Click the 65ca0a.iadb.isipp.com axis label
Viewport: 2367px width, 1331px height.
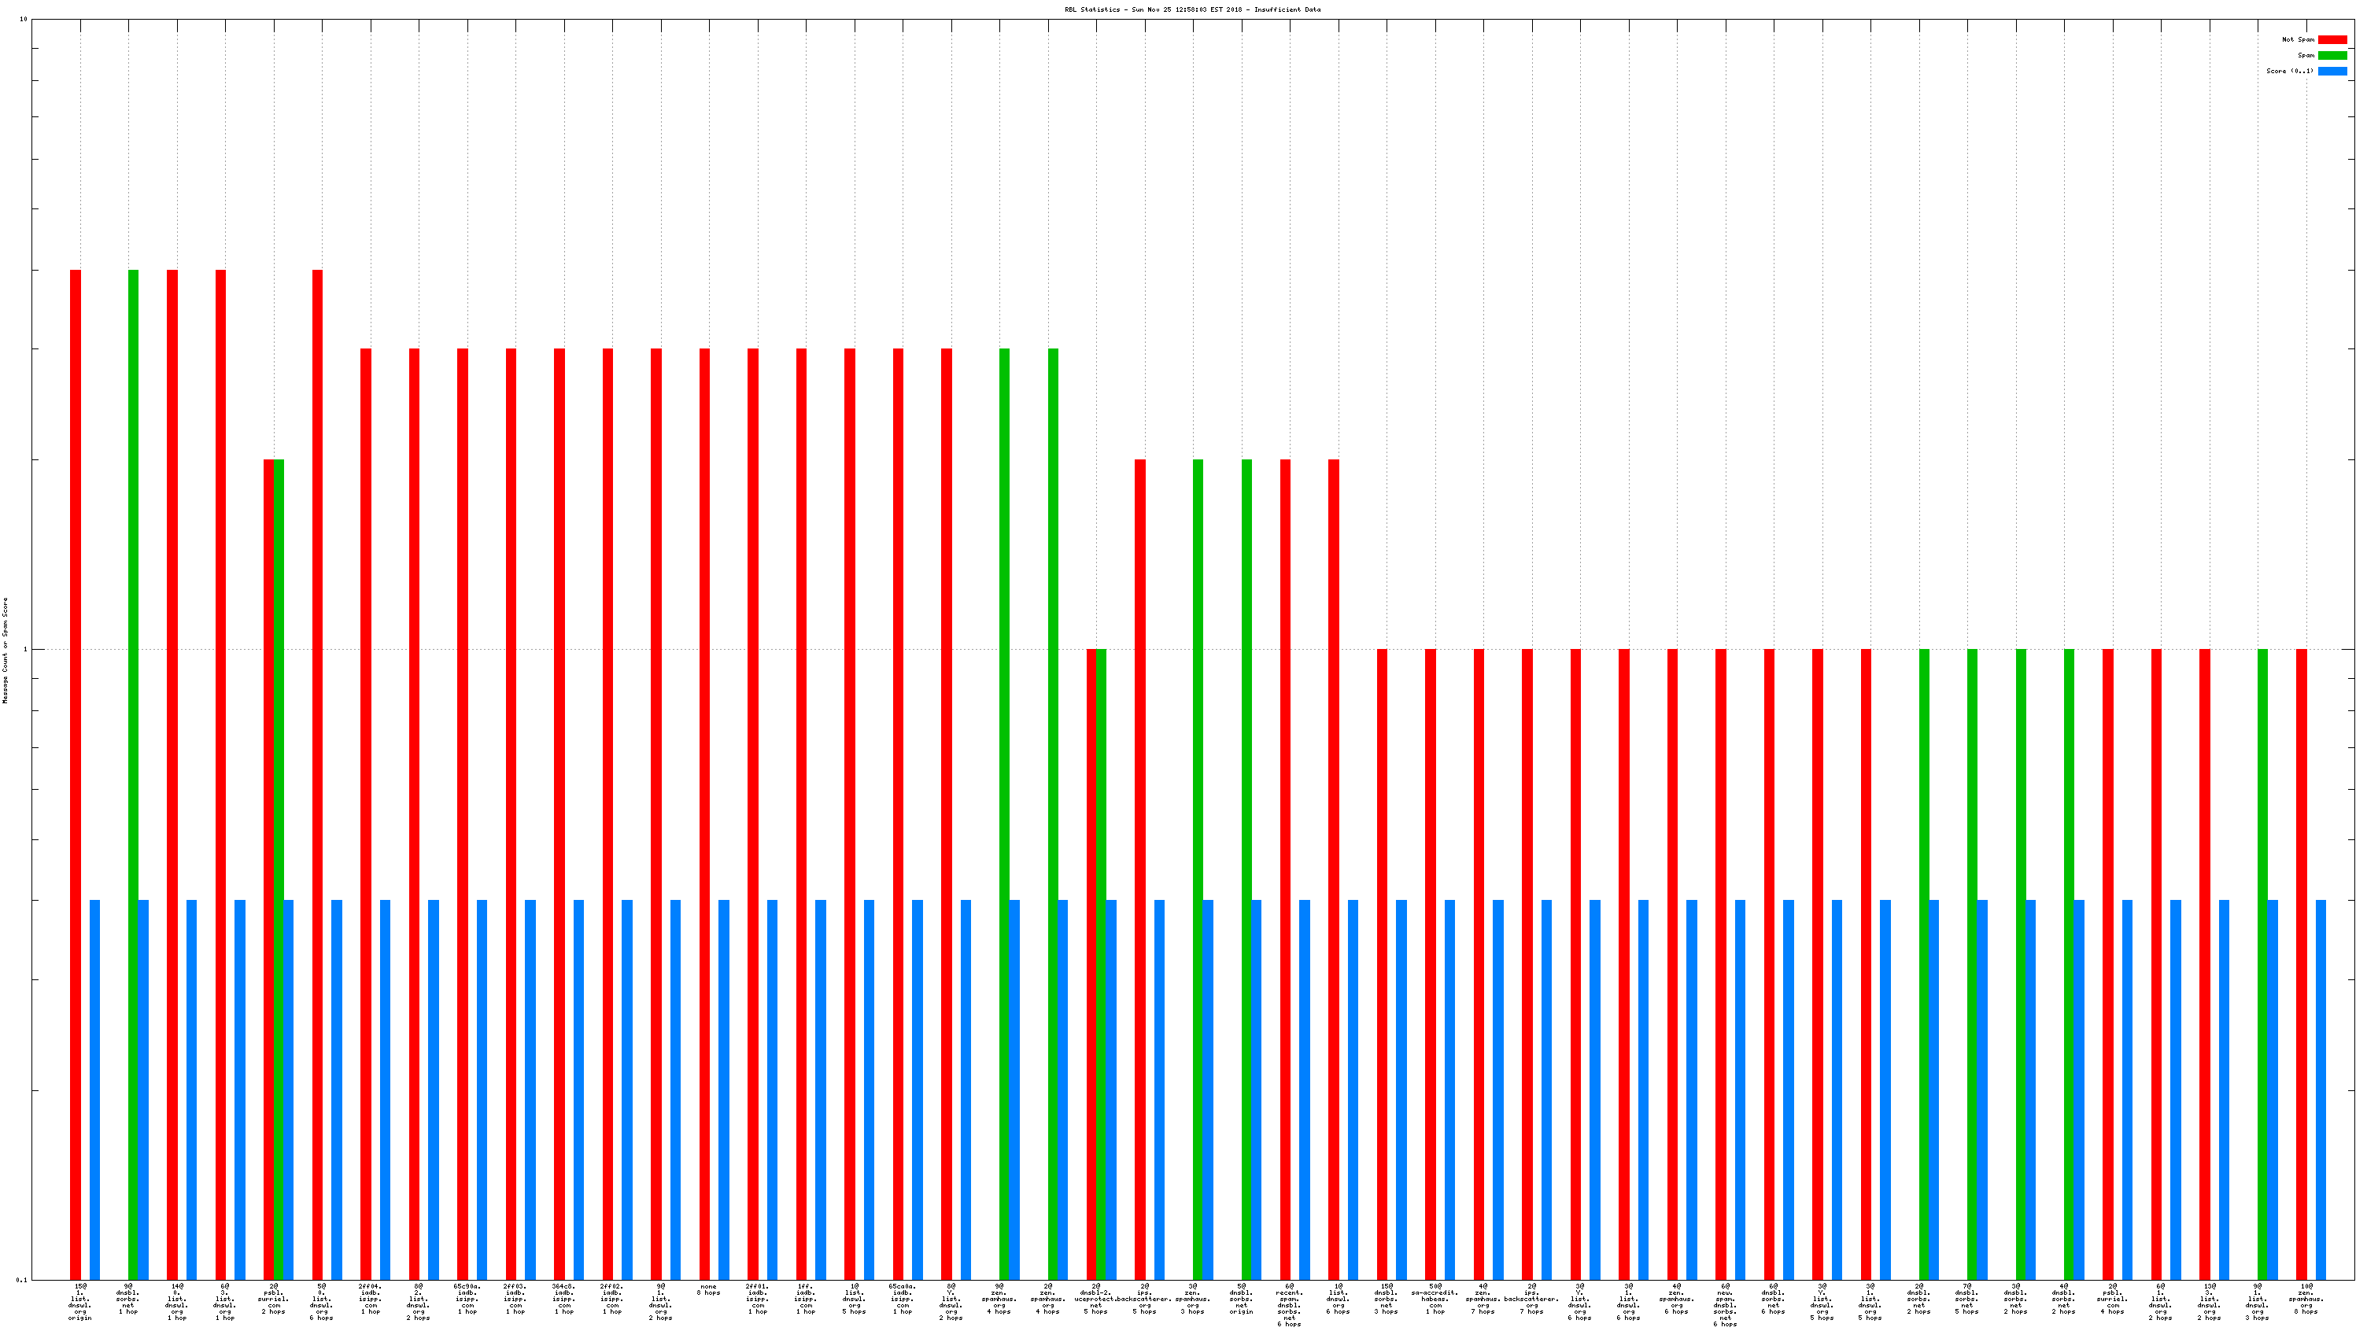(903, 1299)
